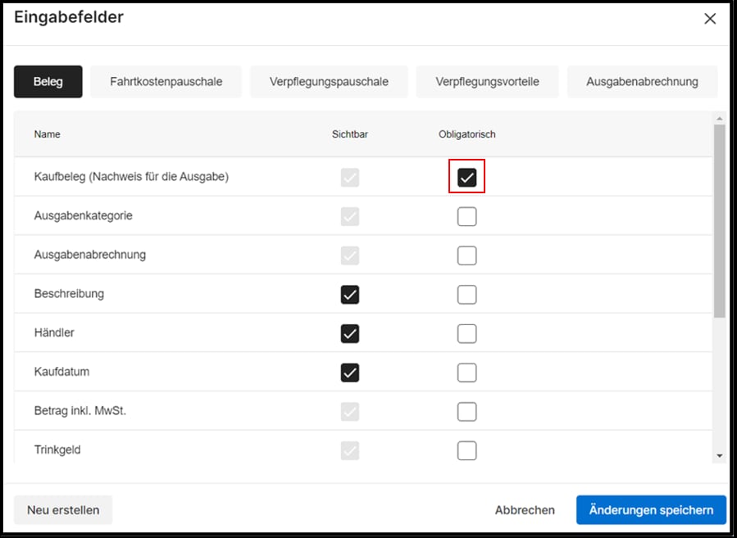Viewport: 737px width, 538px height.
Task: Save with Änderungen speichern button
Action: tap(651, 509)
